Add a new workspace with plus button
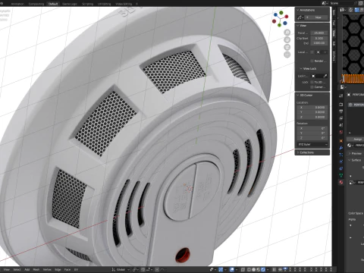364x273 pixels. coord(136,4)
